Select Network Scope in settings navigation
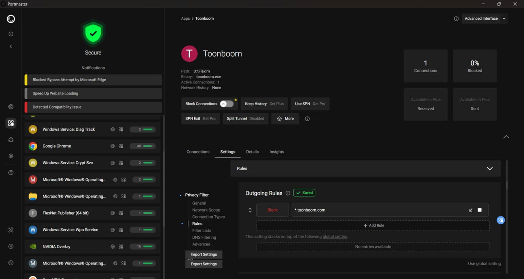 206,210
